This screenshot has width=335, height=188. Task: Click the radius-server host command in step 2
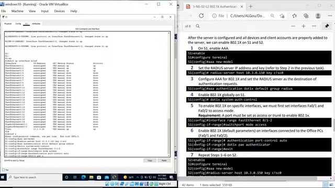point(236,73)
